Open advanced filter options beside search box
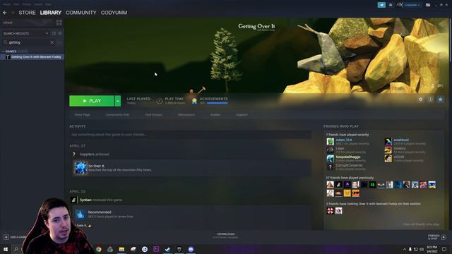 (x=59, y=42)
